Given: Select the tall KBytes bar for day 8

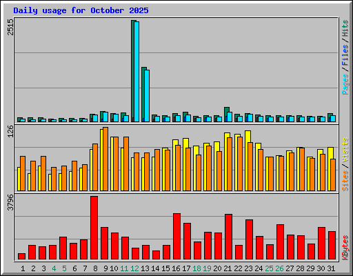Looking at the screenshot, I should click(x=94, y=228).
